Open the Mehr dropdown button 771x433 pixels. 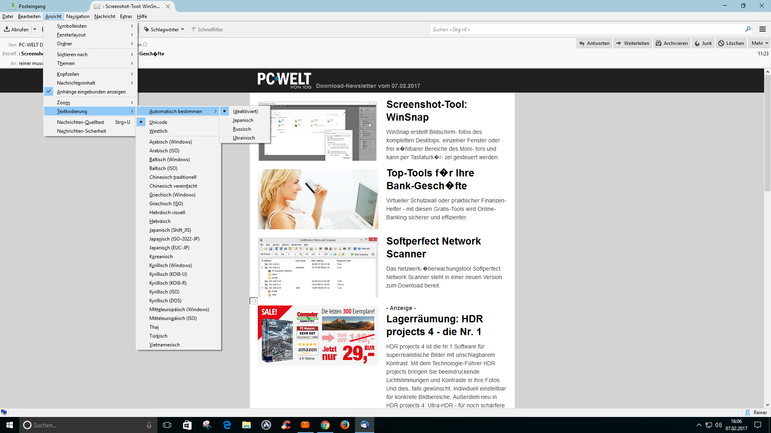click(759, 43)
